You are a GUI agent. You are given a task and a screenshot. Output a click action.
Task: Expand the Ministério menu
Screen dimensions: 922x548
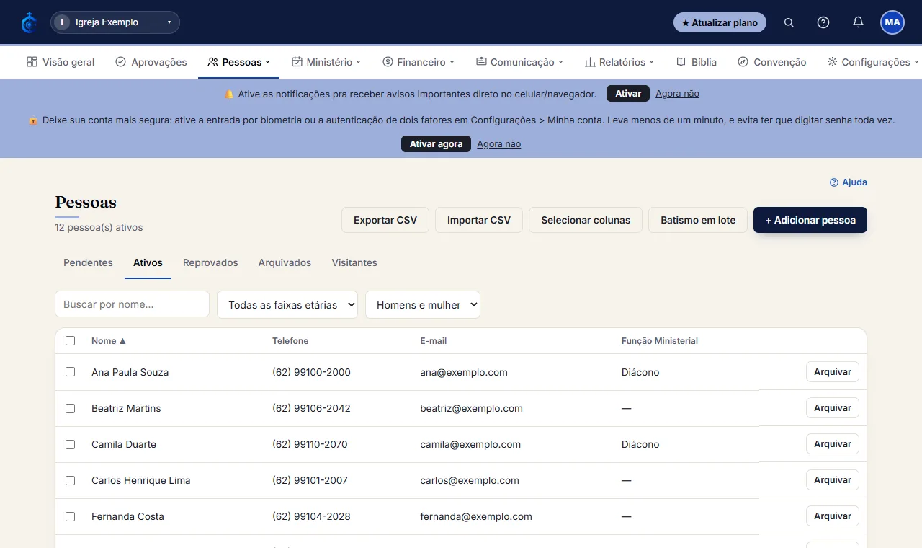(326, 62)
